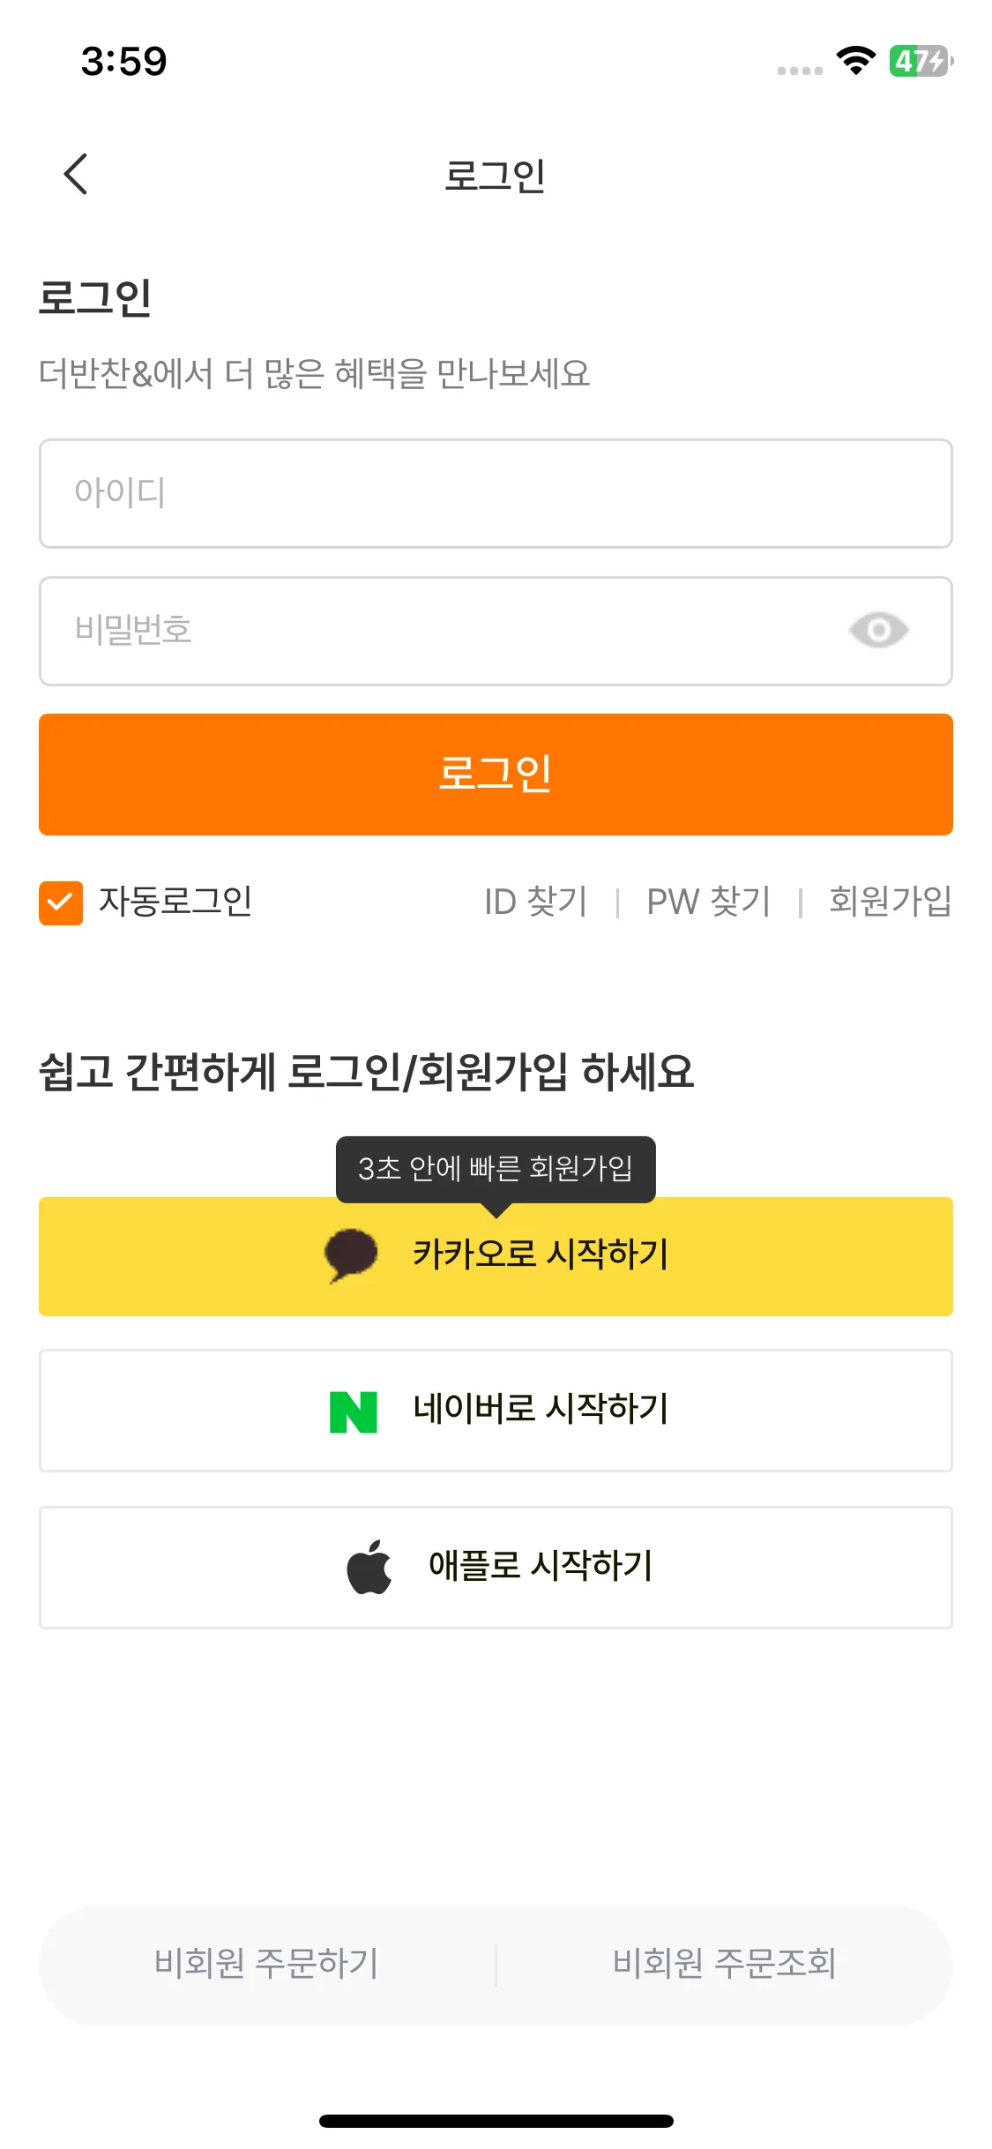Open the PW 찾기 link

(709, 902)
